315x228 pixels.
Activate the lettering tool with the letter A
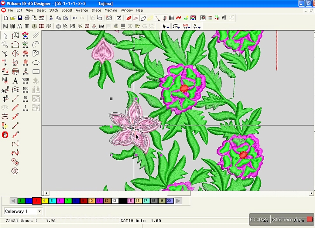click(x=15, y=80)
